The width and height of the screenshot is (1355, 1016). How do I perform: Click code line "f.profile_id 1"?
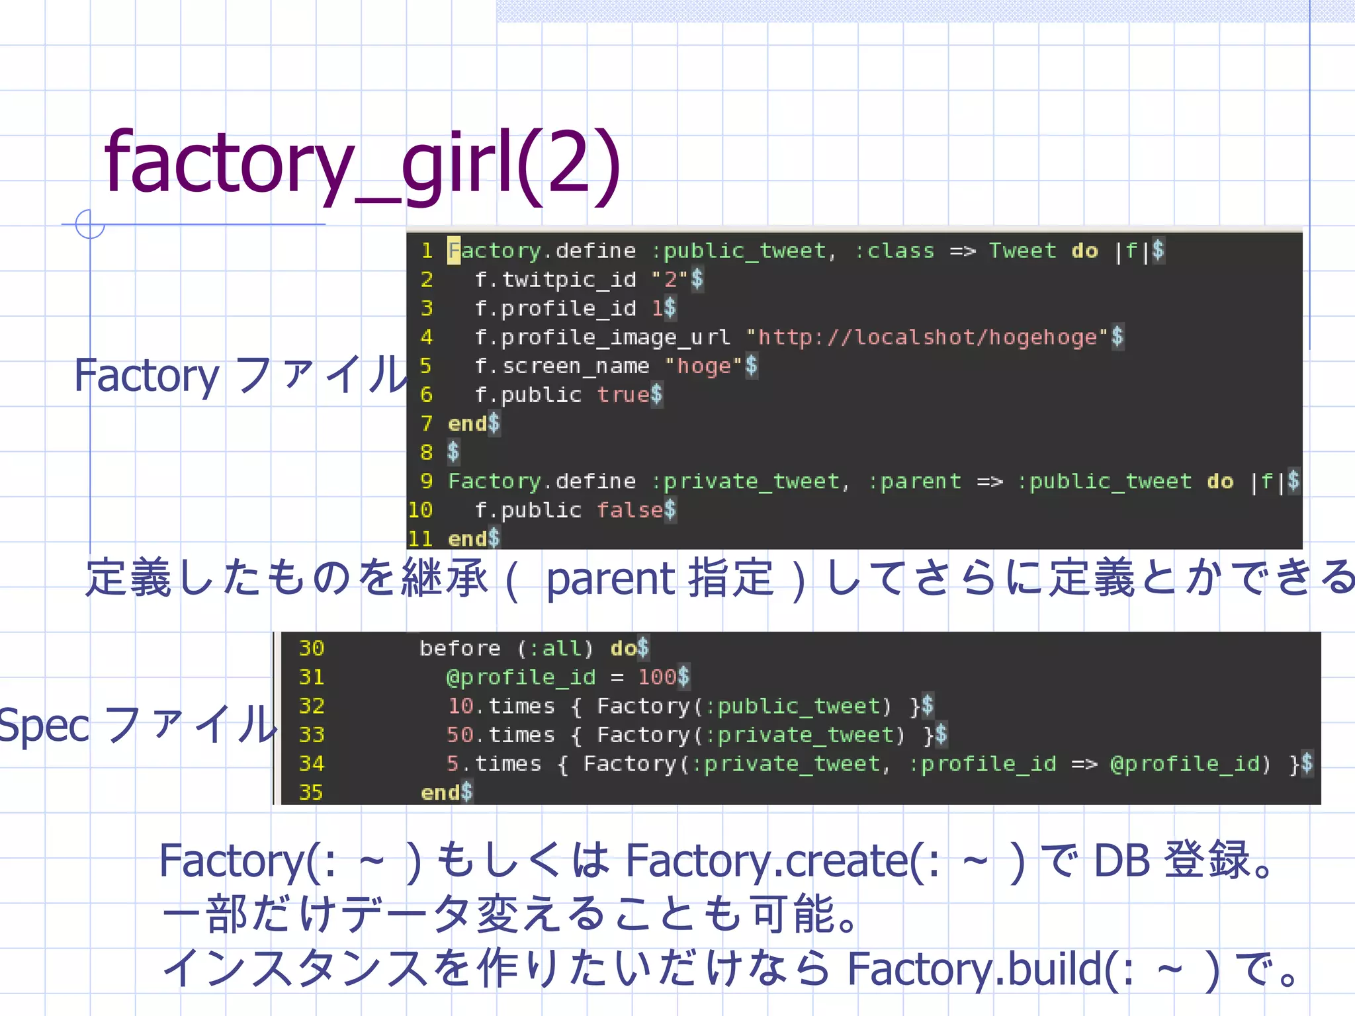coord(575,308)
